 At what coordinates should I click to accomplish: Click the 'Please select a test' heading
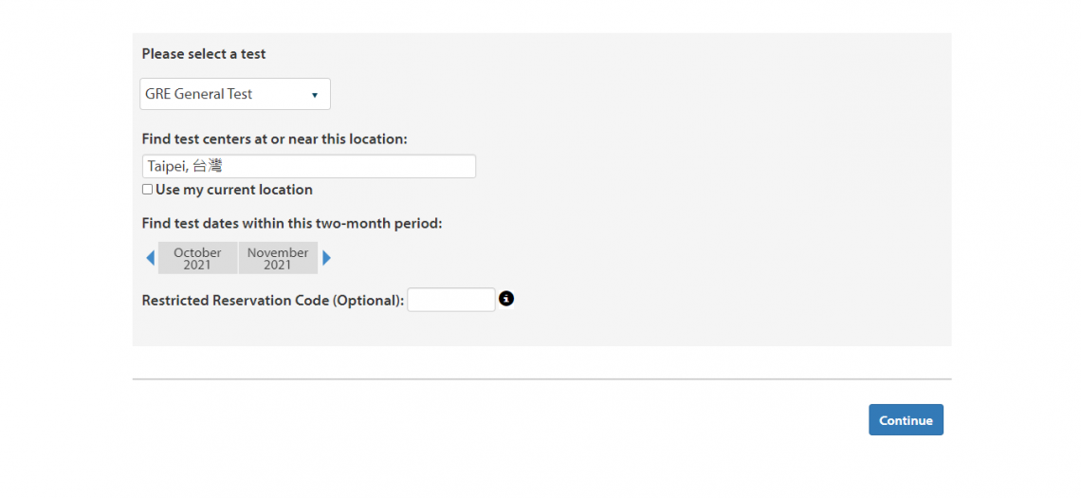204,54
